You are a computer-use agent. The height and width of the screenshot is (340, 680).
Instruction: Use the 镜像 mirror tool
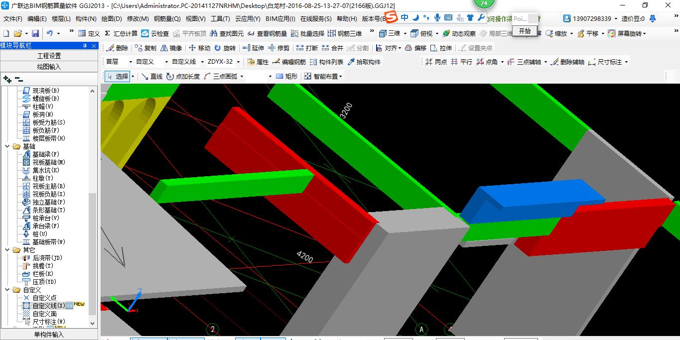171,48
